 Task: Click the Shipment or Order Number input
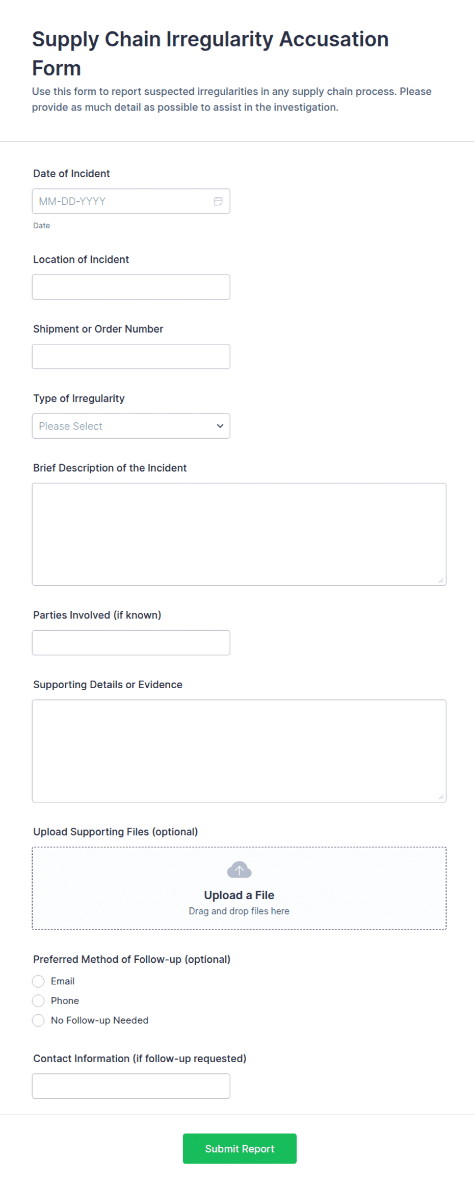[131, 356]
